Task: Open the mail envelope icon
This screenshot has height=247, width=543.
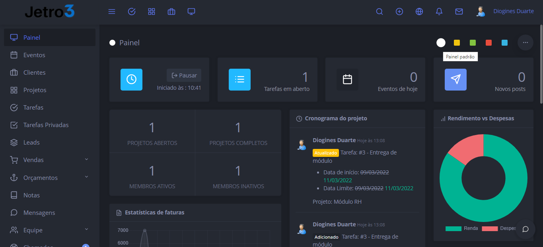Action: coord(459,12)
